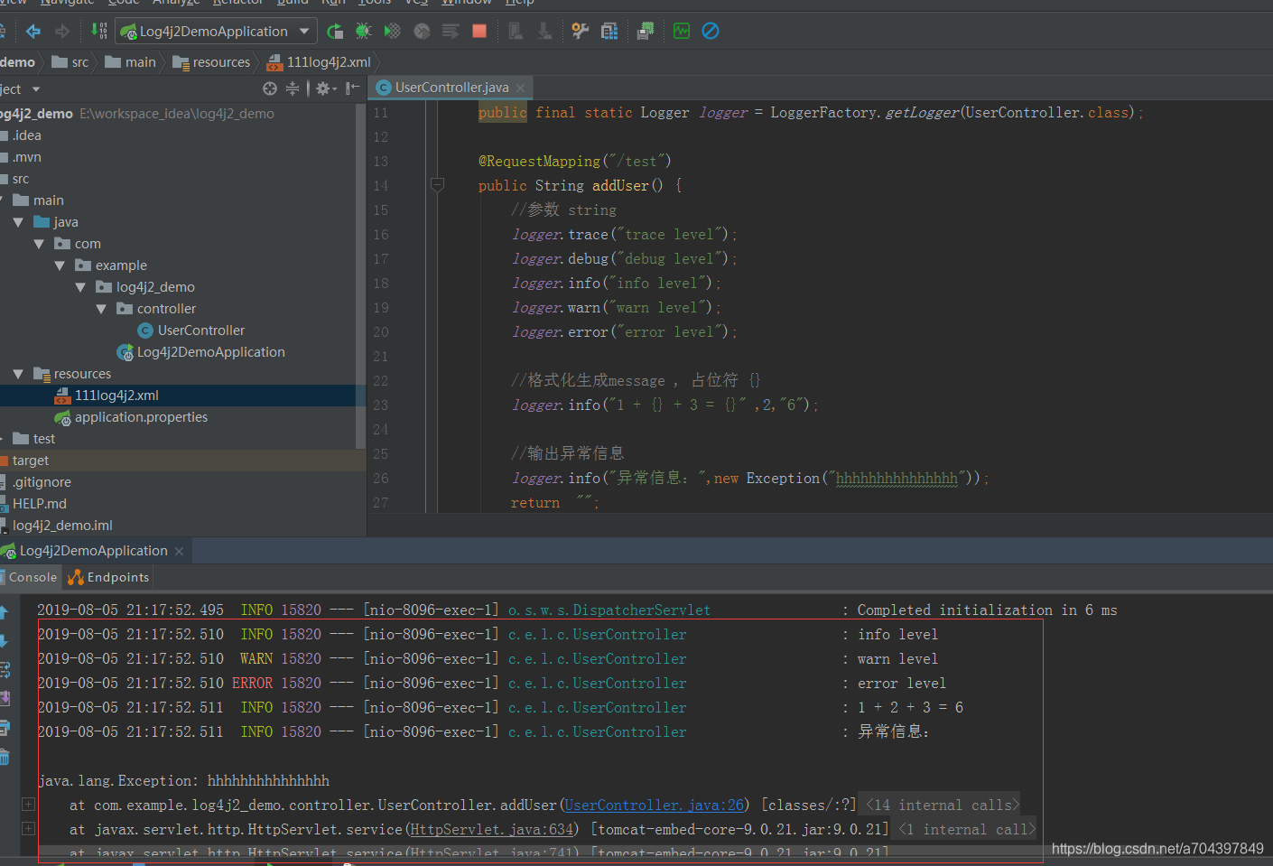Select application.properties file
The height and width of the screenshot is (866, 1273).
131,417
